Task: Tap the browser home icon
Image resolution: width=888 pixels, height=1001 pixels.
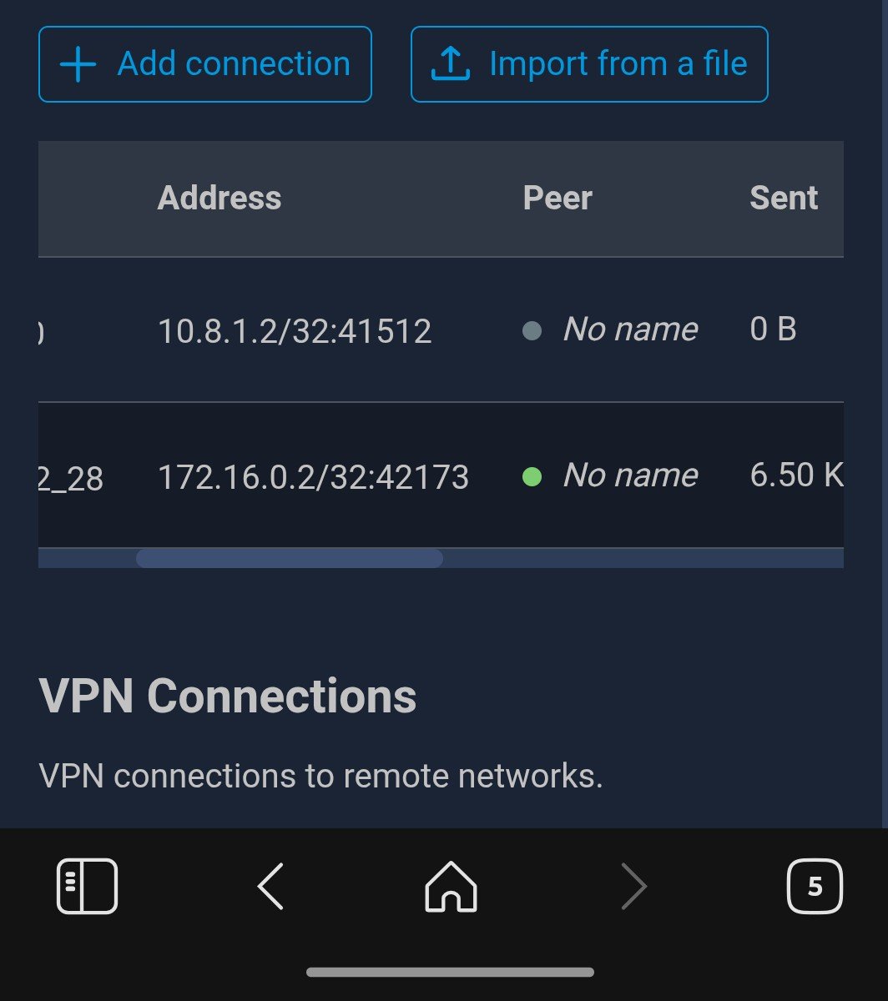Action: tap(451, 886)
